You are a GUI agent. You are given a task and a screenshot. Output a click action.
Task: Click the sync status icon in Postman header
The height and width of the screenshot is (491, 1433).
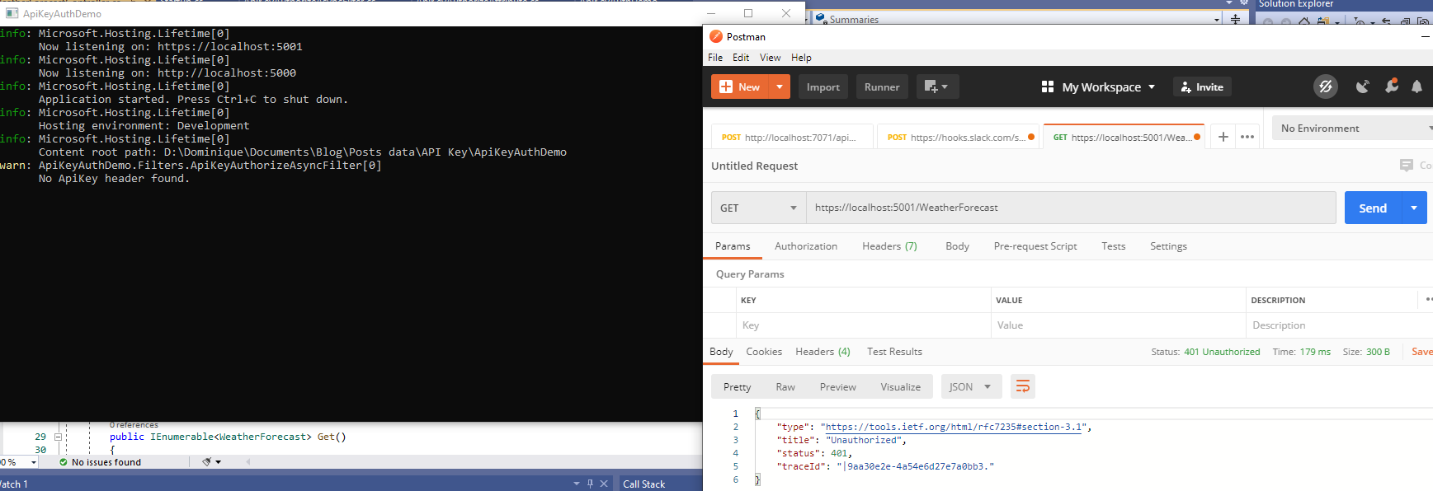(1326, 87)
